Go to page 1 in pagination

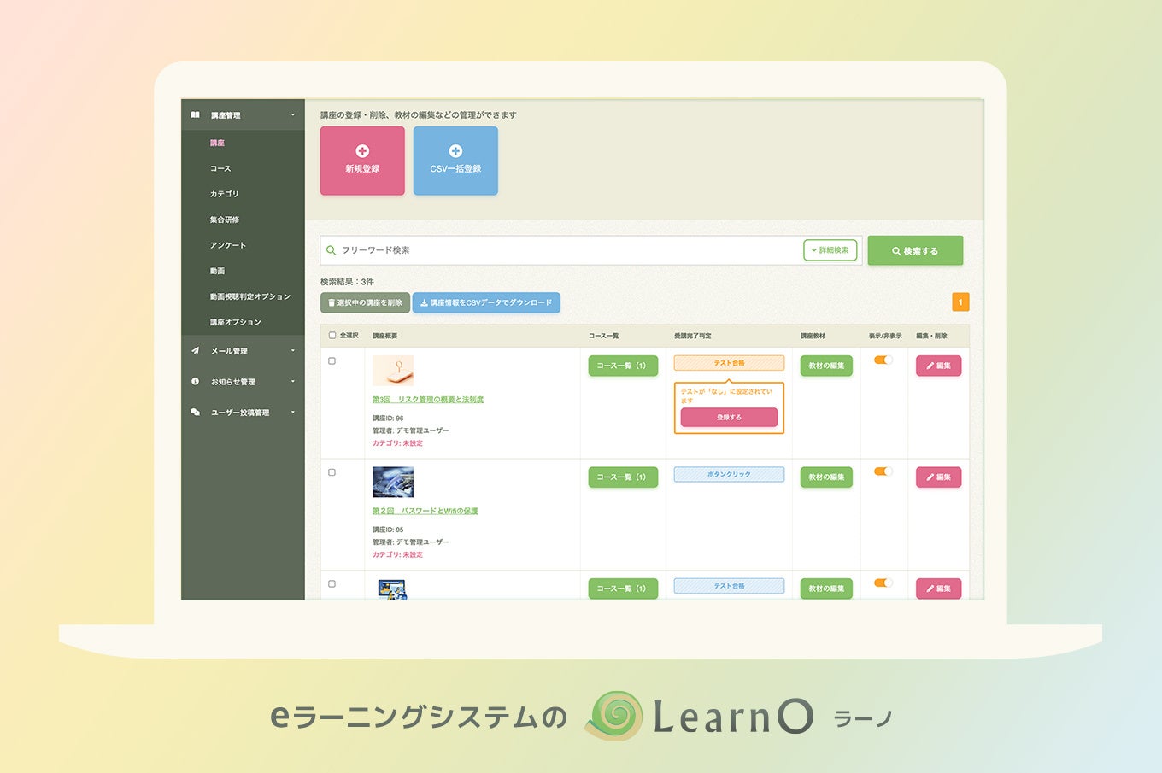coord(960,302)
